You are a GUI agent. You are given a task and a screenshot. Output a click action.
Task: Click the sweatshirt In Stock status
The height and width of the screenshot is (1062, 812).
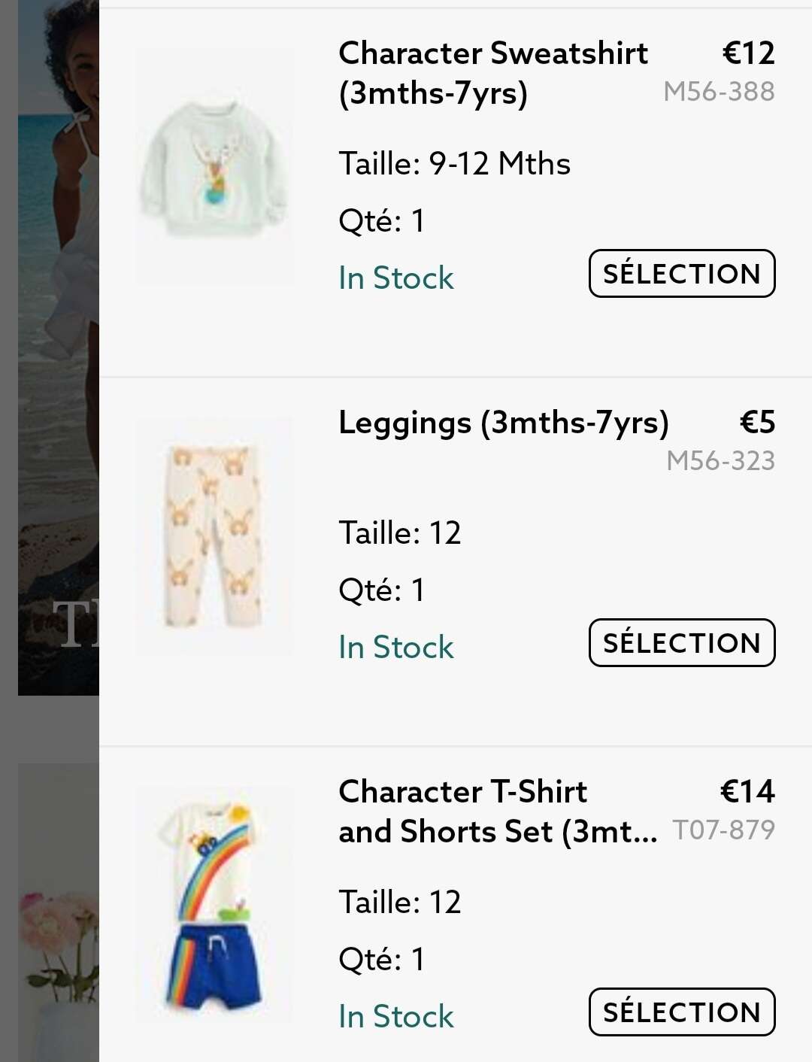pos(396,278)
